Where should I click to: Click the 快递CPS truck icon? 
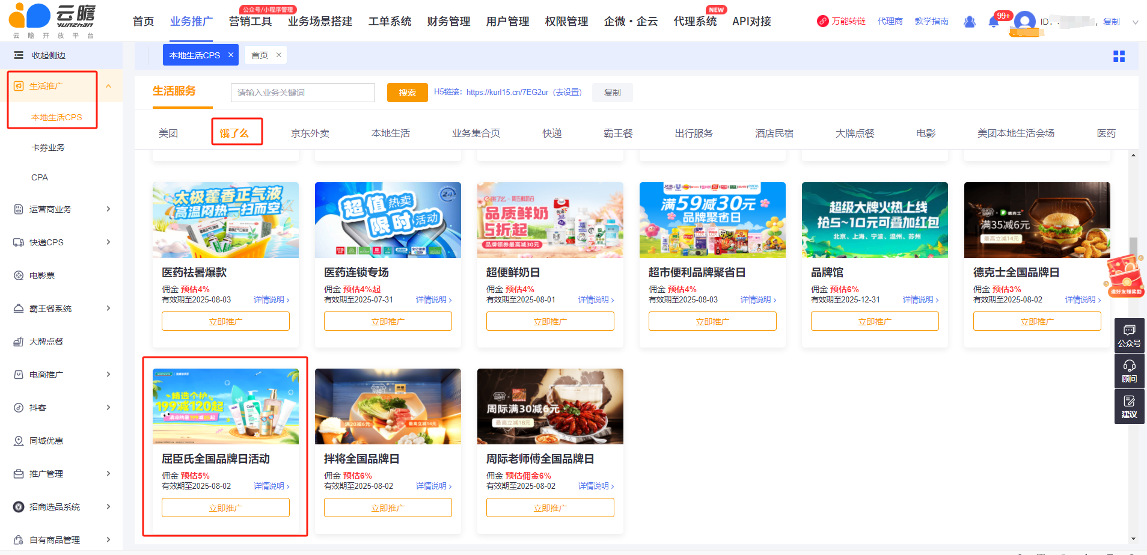19,242
